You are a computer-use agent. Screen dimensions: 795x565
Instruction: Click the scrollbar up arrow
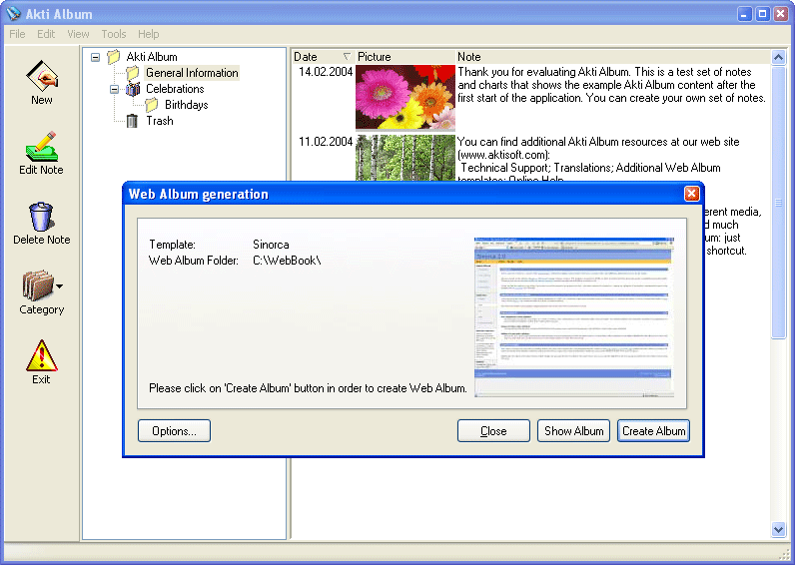point(778,57)
